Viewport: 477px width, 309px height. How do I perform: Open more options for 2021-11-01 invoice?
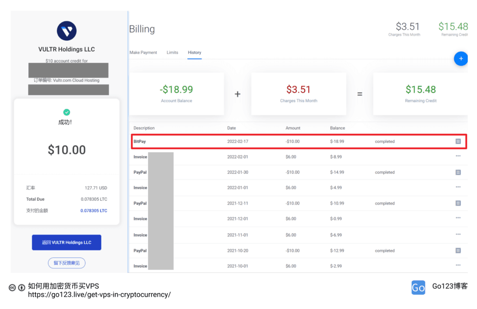(458, 235)
